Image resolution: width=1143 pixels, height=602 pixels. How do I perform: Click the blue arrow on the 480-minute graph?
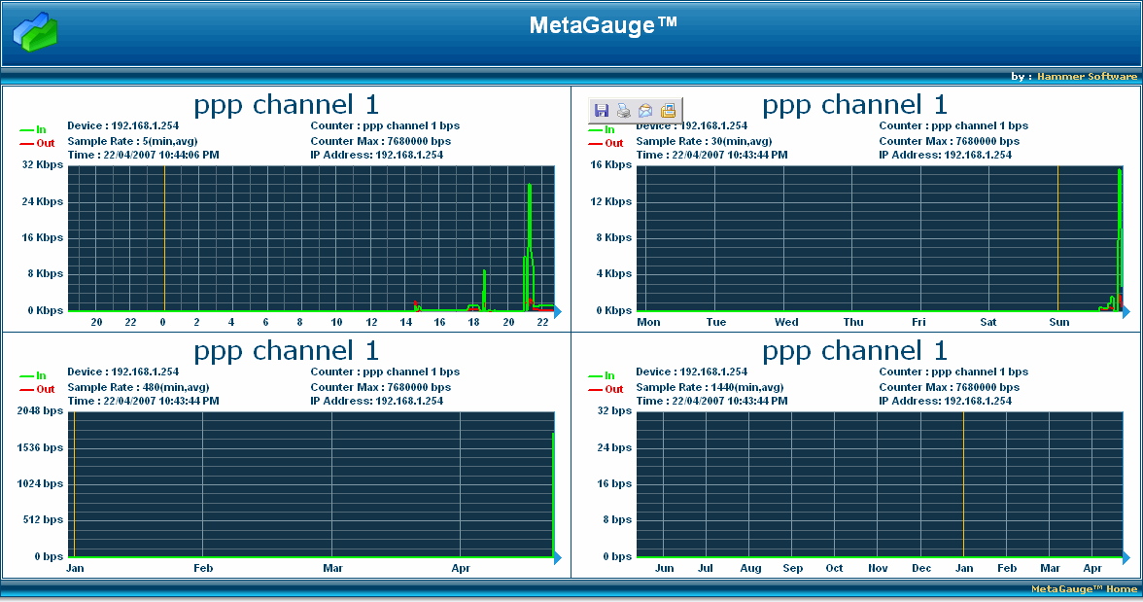(x=558, y=558)
